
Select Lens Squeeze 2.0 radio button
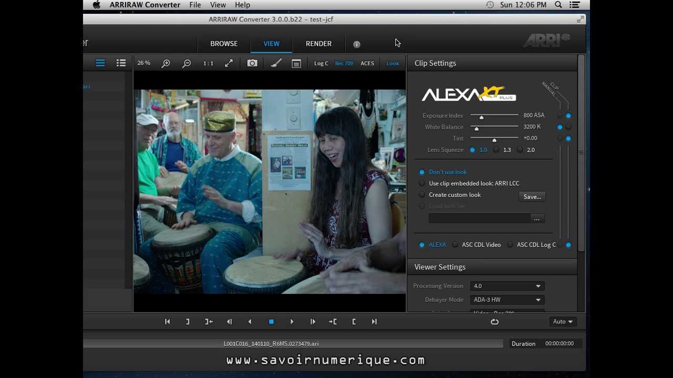click(x=520, y=150)
